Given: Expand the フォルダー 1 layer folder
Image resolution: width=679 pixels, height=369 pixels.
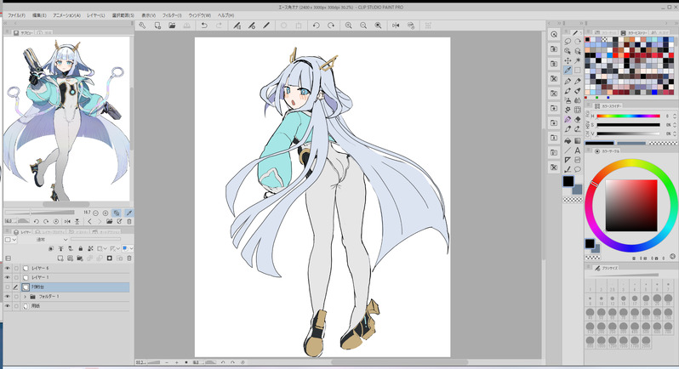Looking at the screenshot, I should click(25, 297).
